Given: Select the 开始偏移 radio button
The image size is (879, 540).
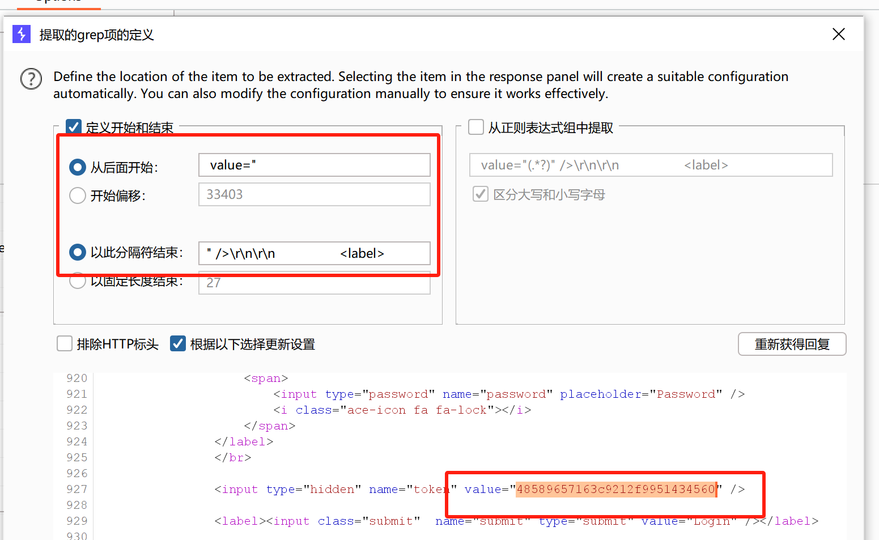Looking at the screenshot, I should click(78, 195).
